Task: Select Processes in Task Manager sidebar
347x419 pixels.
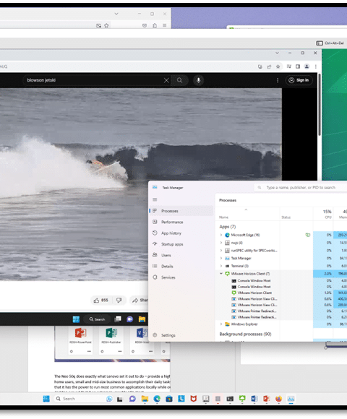Action: (x=181, y=211)
